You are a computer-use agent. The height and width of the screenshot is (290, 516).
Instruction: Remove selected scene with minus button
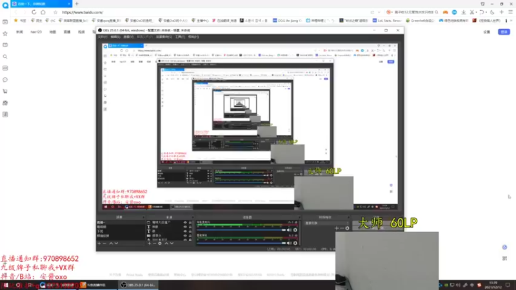point(104,244)
